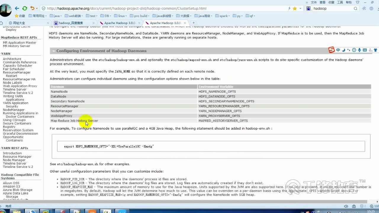Click the address bar URL field
This screenshot has height=213, width=379.
coord(163,9)
